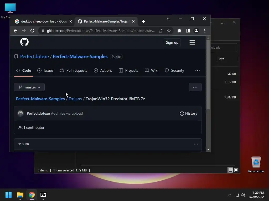
Task: Show hidden system tray icons
Action: point(229,195)
